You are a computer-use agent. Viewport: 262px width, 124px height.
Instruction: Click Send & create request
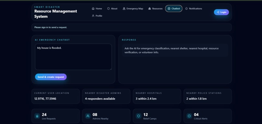(51, 77)
